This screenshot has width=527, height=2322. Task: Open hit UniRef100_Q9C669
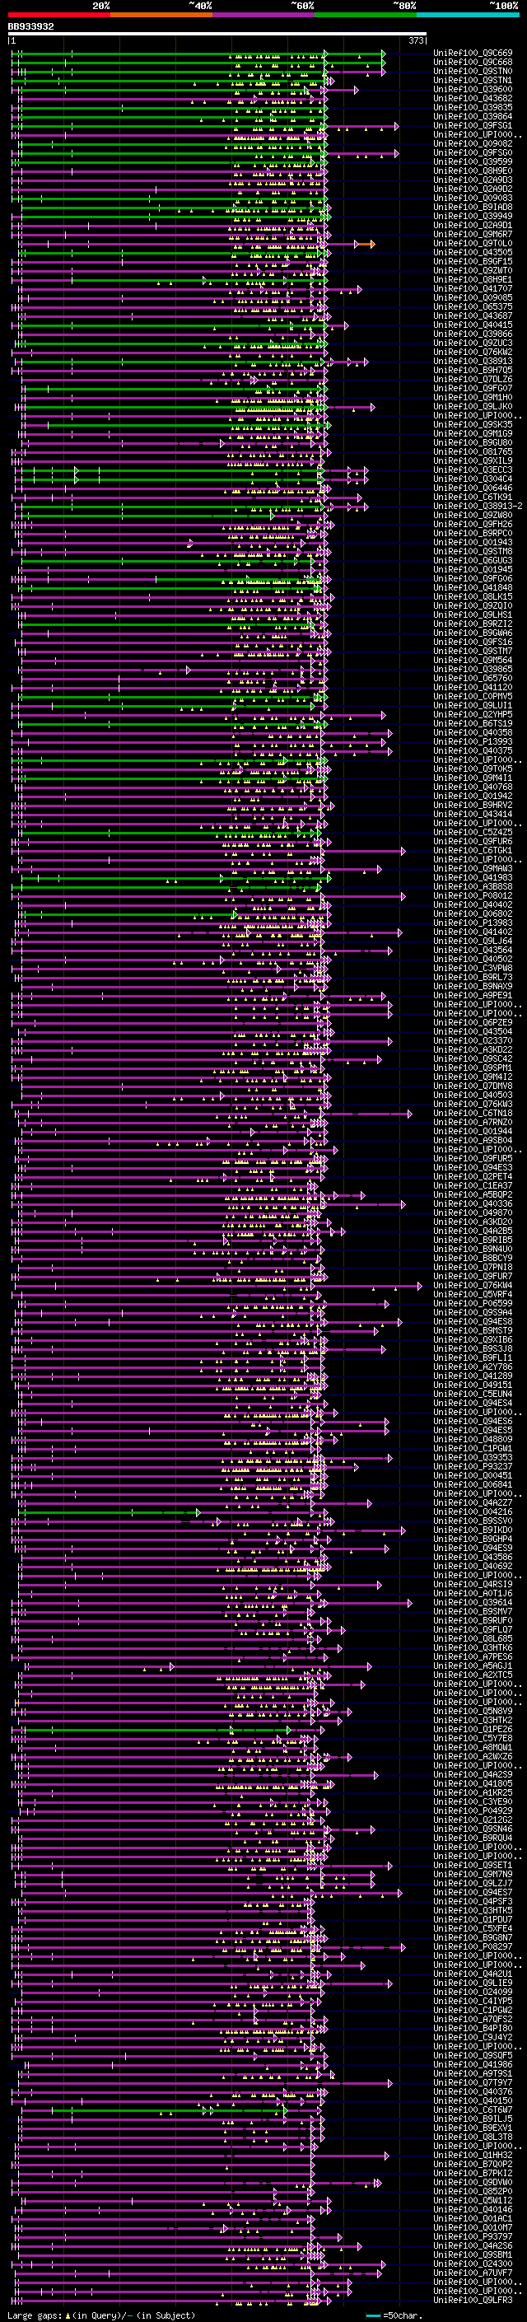pyautogui.click(x=473, y=54)
